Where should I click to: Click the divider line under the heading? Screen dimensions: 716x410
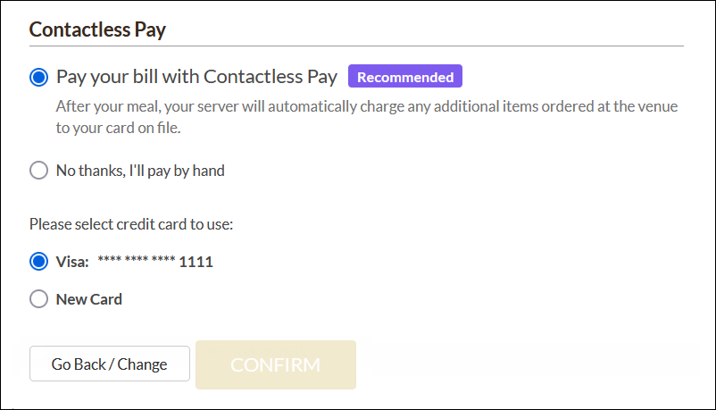[357, 46]
